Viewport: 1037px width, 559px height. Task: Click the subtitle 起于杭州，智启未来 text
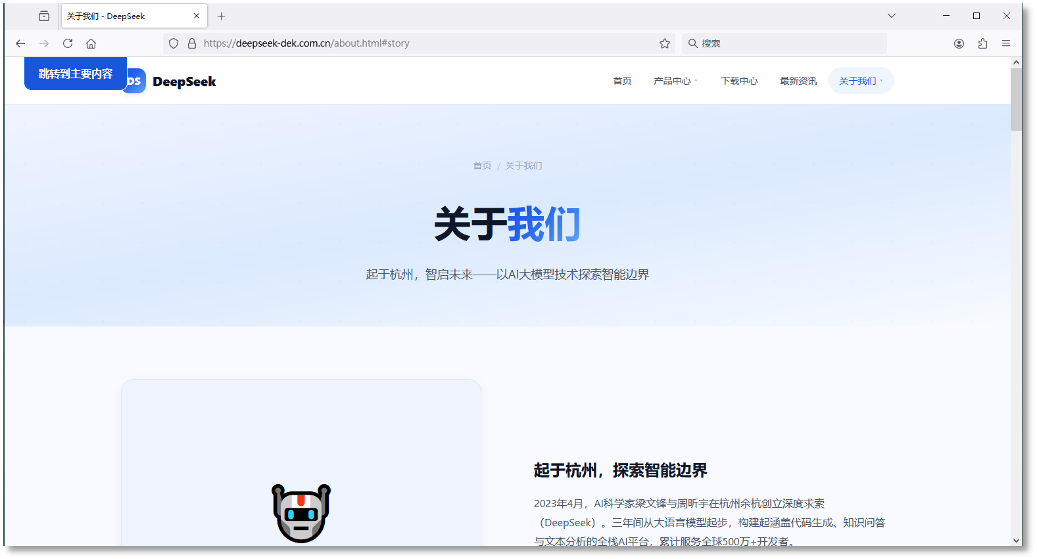pos(508,275)
